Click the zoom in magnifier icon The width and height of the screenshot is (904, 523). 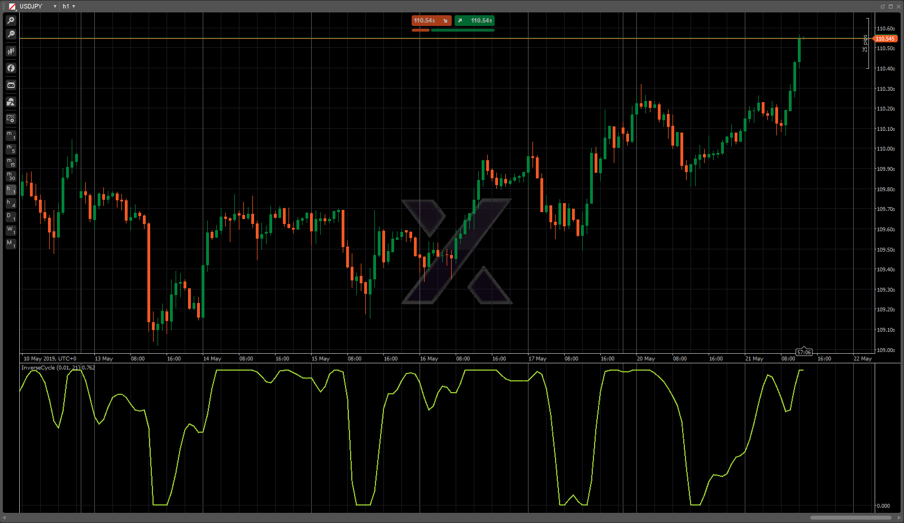click(11, 20)
